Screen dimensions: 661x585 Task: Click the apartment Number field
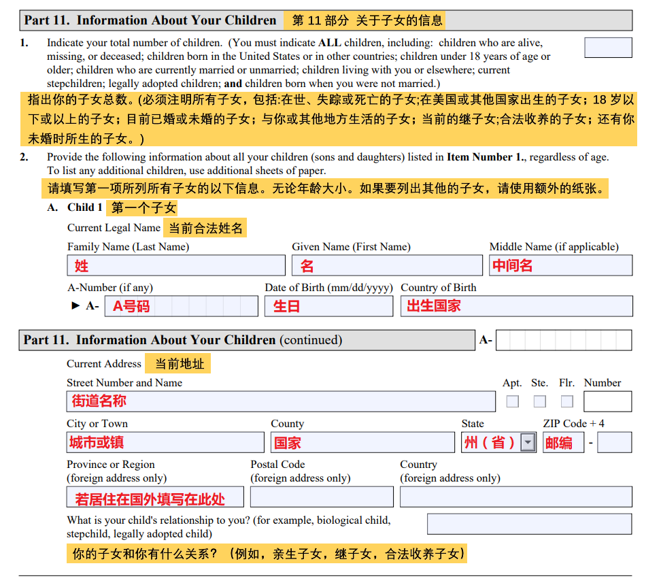point(607,401)
